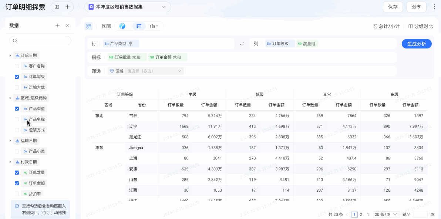Click the purple cube dataset icon
This screenshot has width=441, height=219.
click(x=91, y=7)
